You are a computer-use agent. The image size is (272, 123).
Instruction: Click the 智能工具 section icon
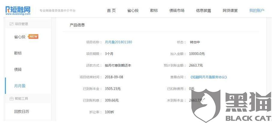11,99
